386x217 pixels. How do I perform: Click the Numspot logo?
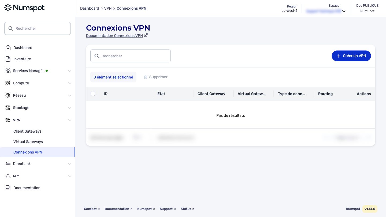pos(24,8)
